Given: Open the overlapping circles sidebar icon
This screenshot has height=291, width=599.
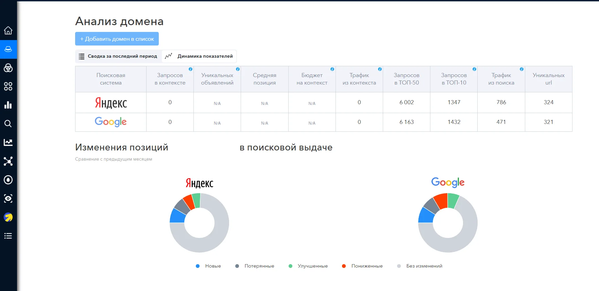Looking at the screenshot, I should pyautogui.click(x=8, y=68).
